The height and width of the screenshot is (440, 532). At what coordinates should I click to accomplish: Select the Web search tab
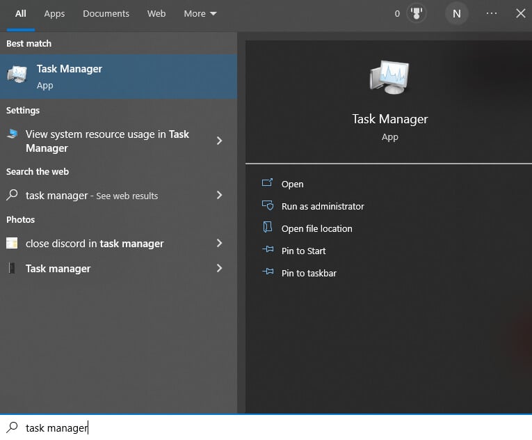click(x=156, y=13)
